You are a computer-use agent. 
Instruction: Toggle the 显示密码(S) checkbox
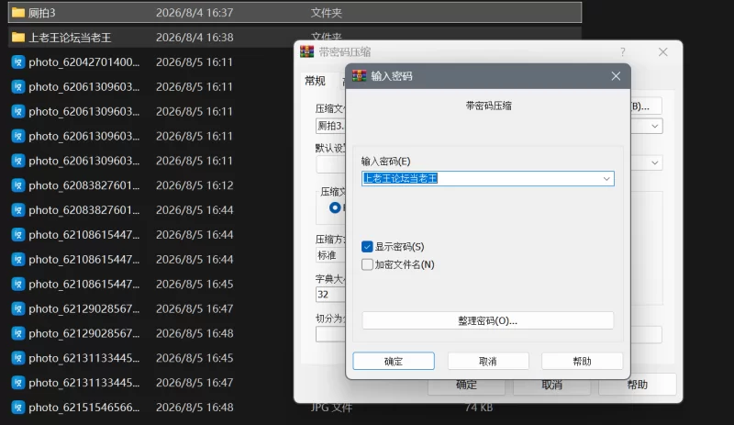368,247
